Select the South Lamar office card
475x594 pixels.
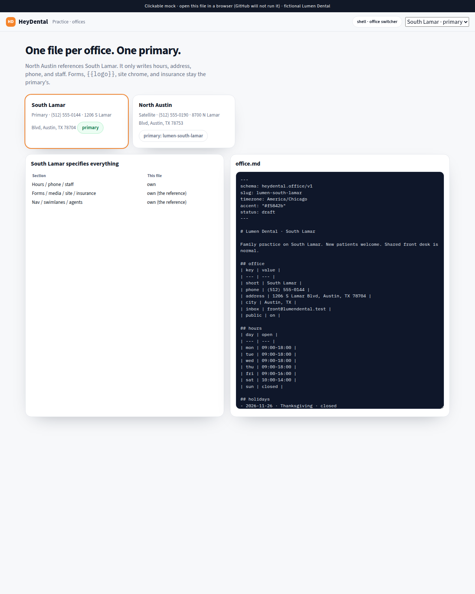(77, 121)
